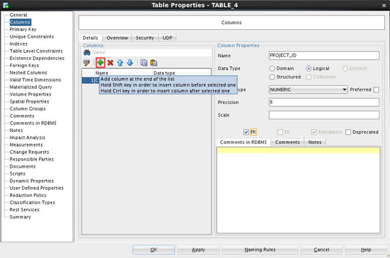Click the Help button

(x=366, y=250)
